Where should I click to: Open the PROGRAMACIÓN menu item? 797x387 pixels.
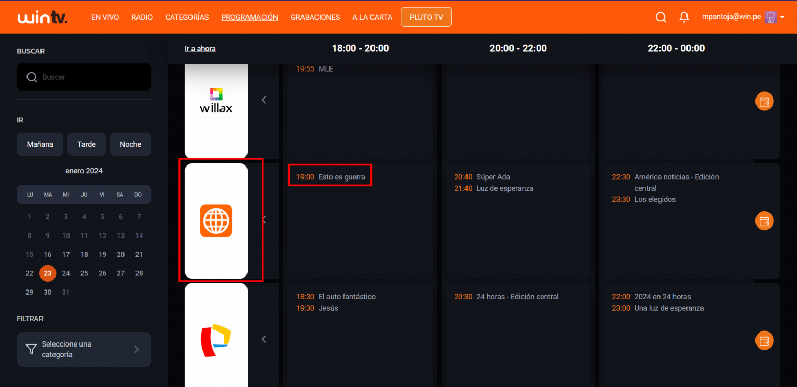click(x=250, y=17)
